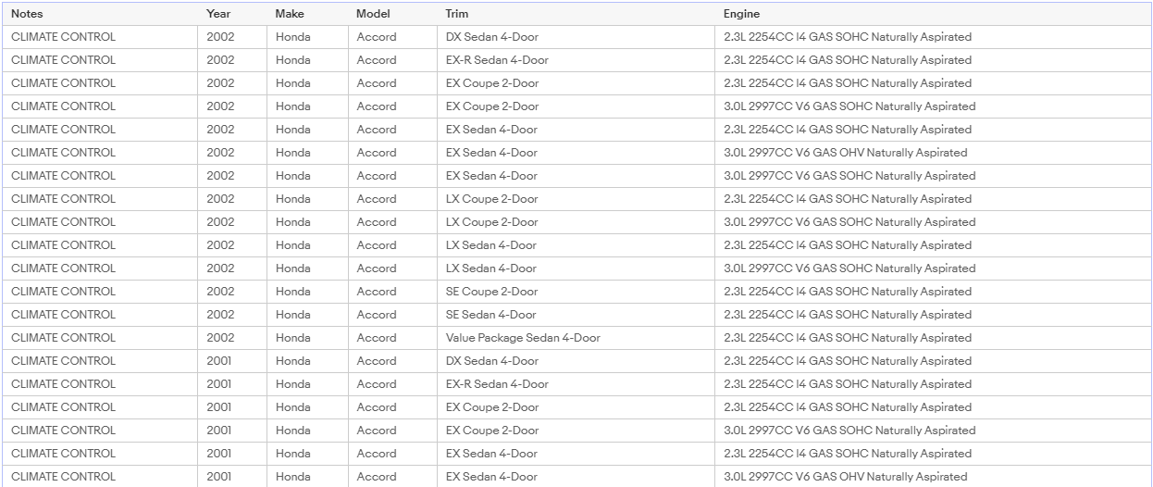Click the 2002 LX Coupe 2-Door 3.0L engine cell
Image resolution: width=1153 pixels, height=487 pixels.
933,222
